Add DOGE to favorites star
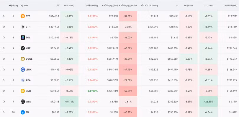 click(x=4, y=59)
